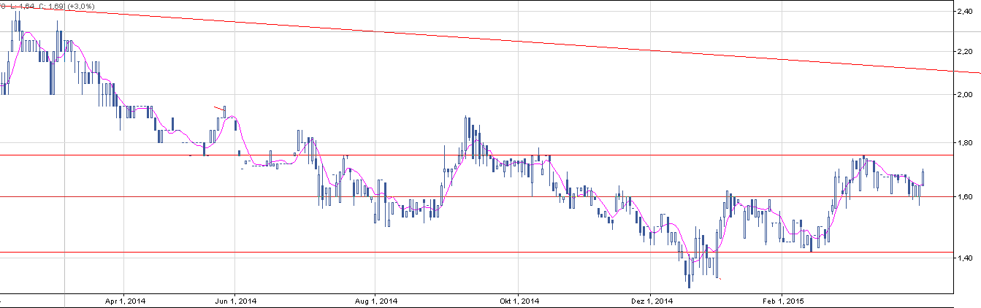This screenshot has height=308, width=981.
Task: Click the descending red trendline
Action: 511,40
